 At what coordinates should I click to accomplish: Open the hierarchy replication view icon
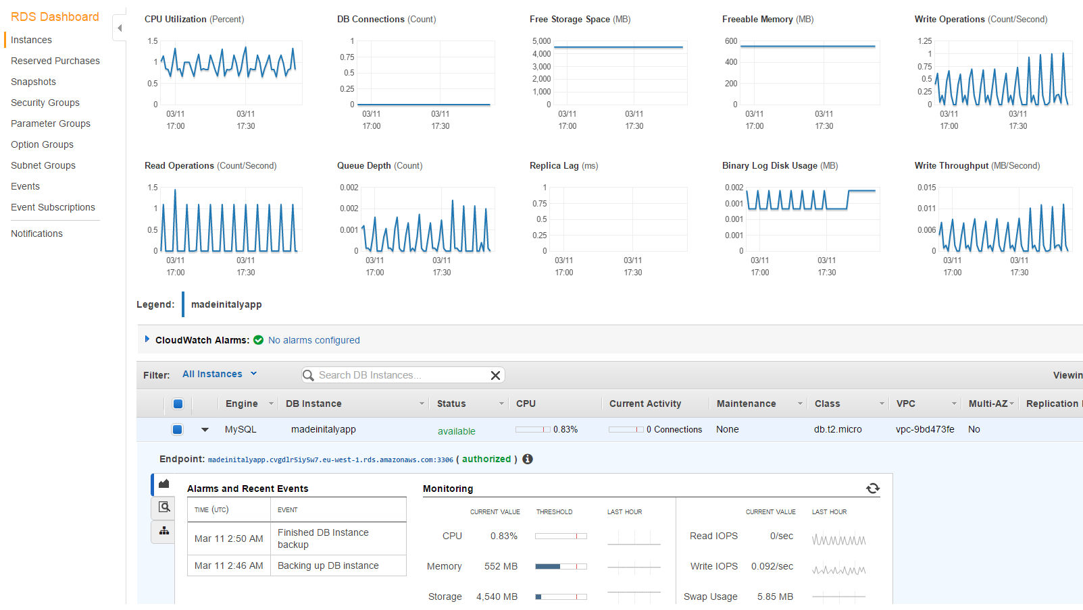[163, 531]
